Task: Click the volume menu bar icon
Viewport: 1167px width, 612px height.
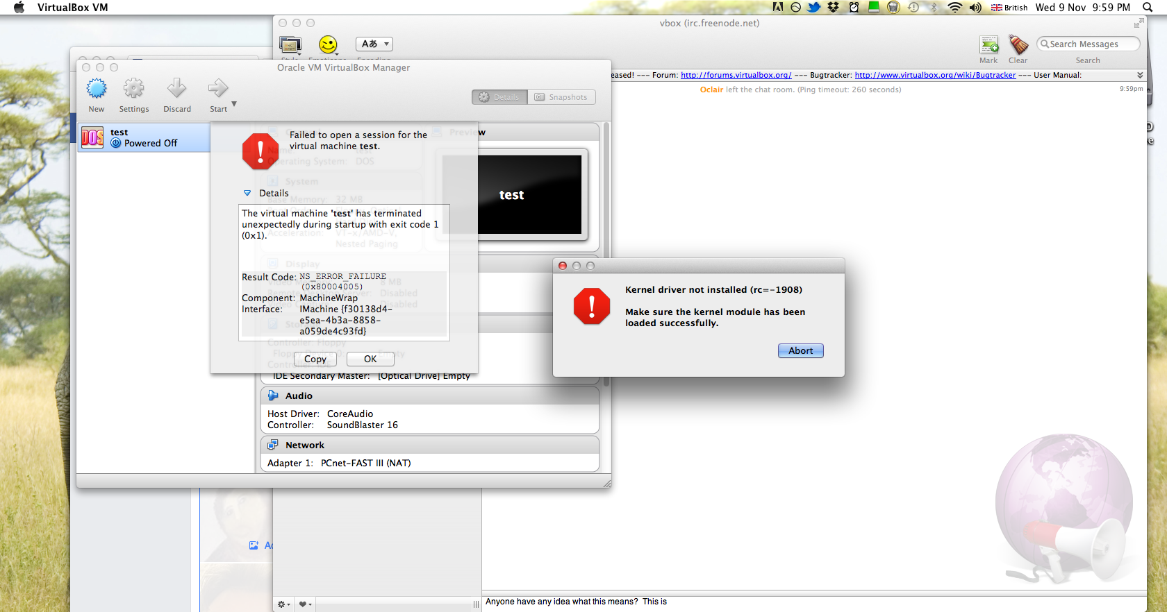Action: [x=975, y=7]
